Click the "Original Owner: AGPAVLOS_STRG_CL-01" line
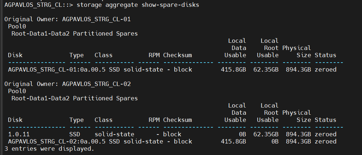 (x=67, y=19)
